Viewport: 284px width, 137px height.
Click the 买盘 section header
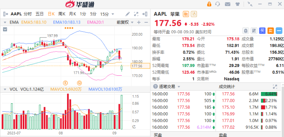tap(158, 135)
